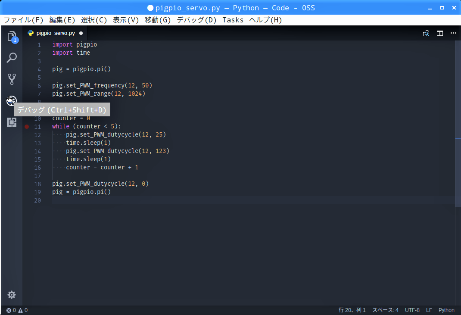
Task: Minimize the Code - OSS window
Action: pos(430,8)
